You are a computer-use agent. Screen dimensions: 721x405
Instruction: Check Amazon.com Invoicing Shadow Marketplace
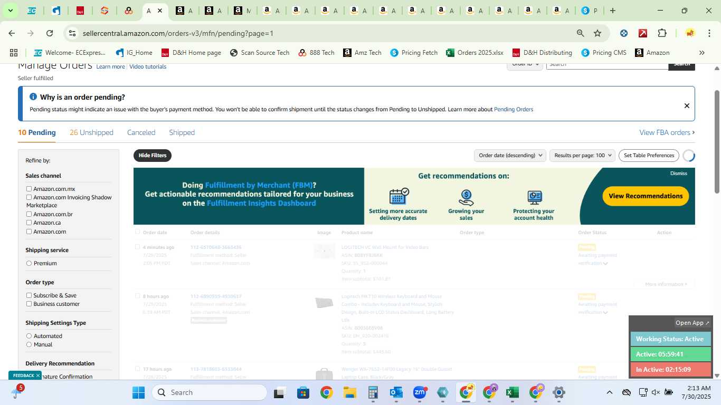(29, 197)
